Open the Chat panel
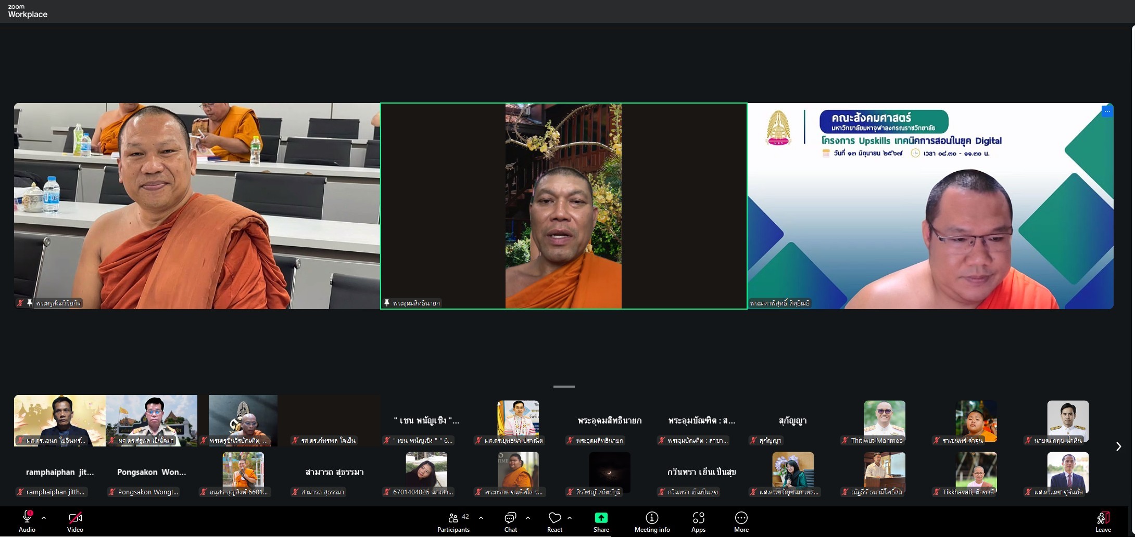 pyautogui.click(x=510, y=522)
